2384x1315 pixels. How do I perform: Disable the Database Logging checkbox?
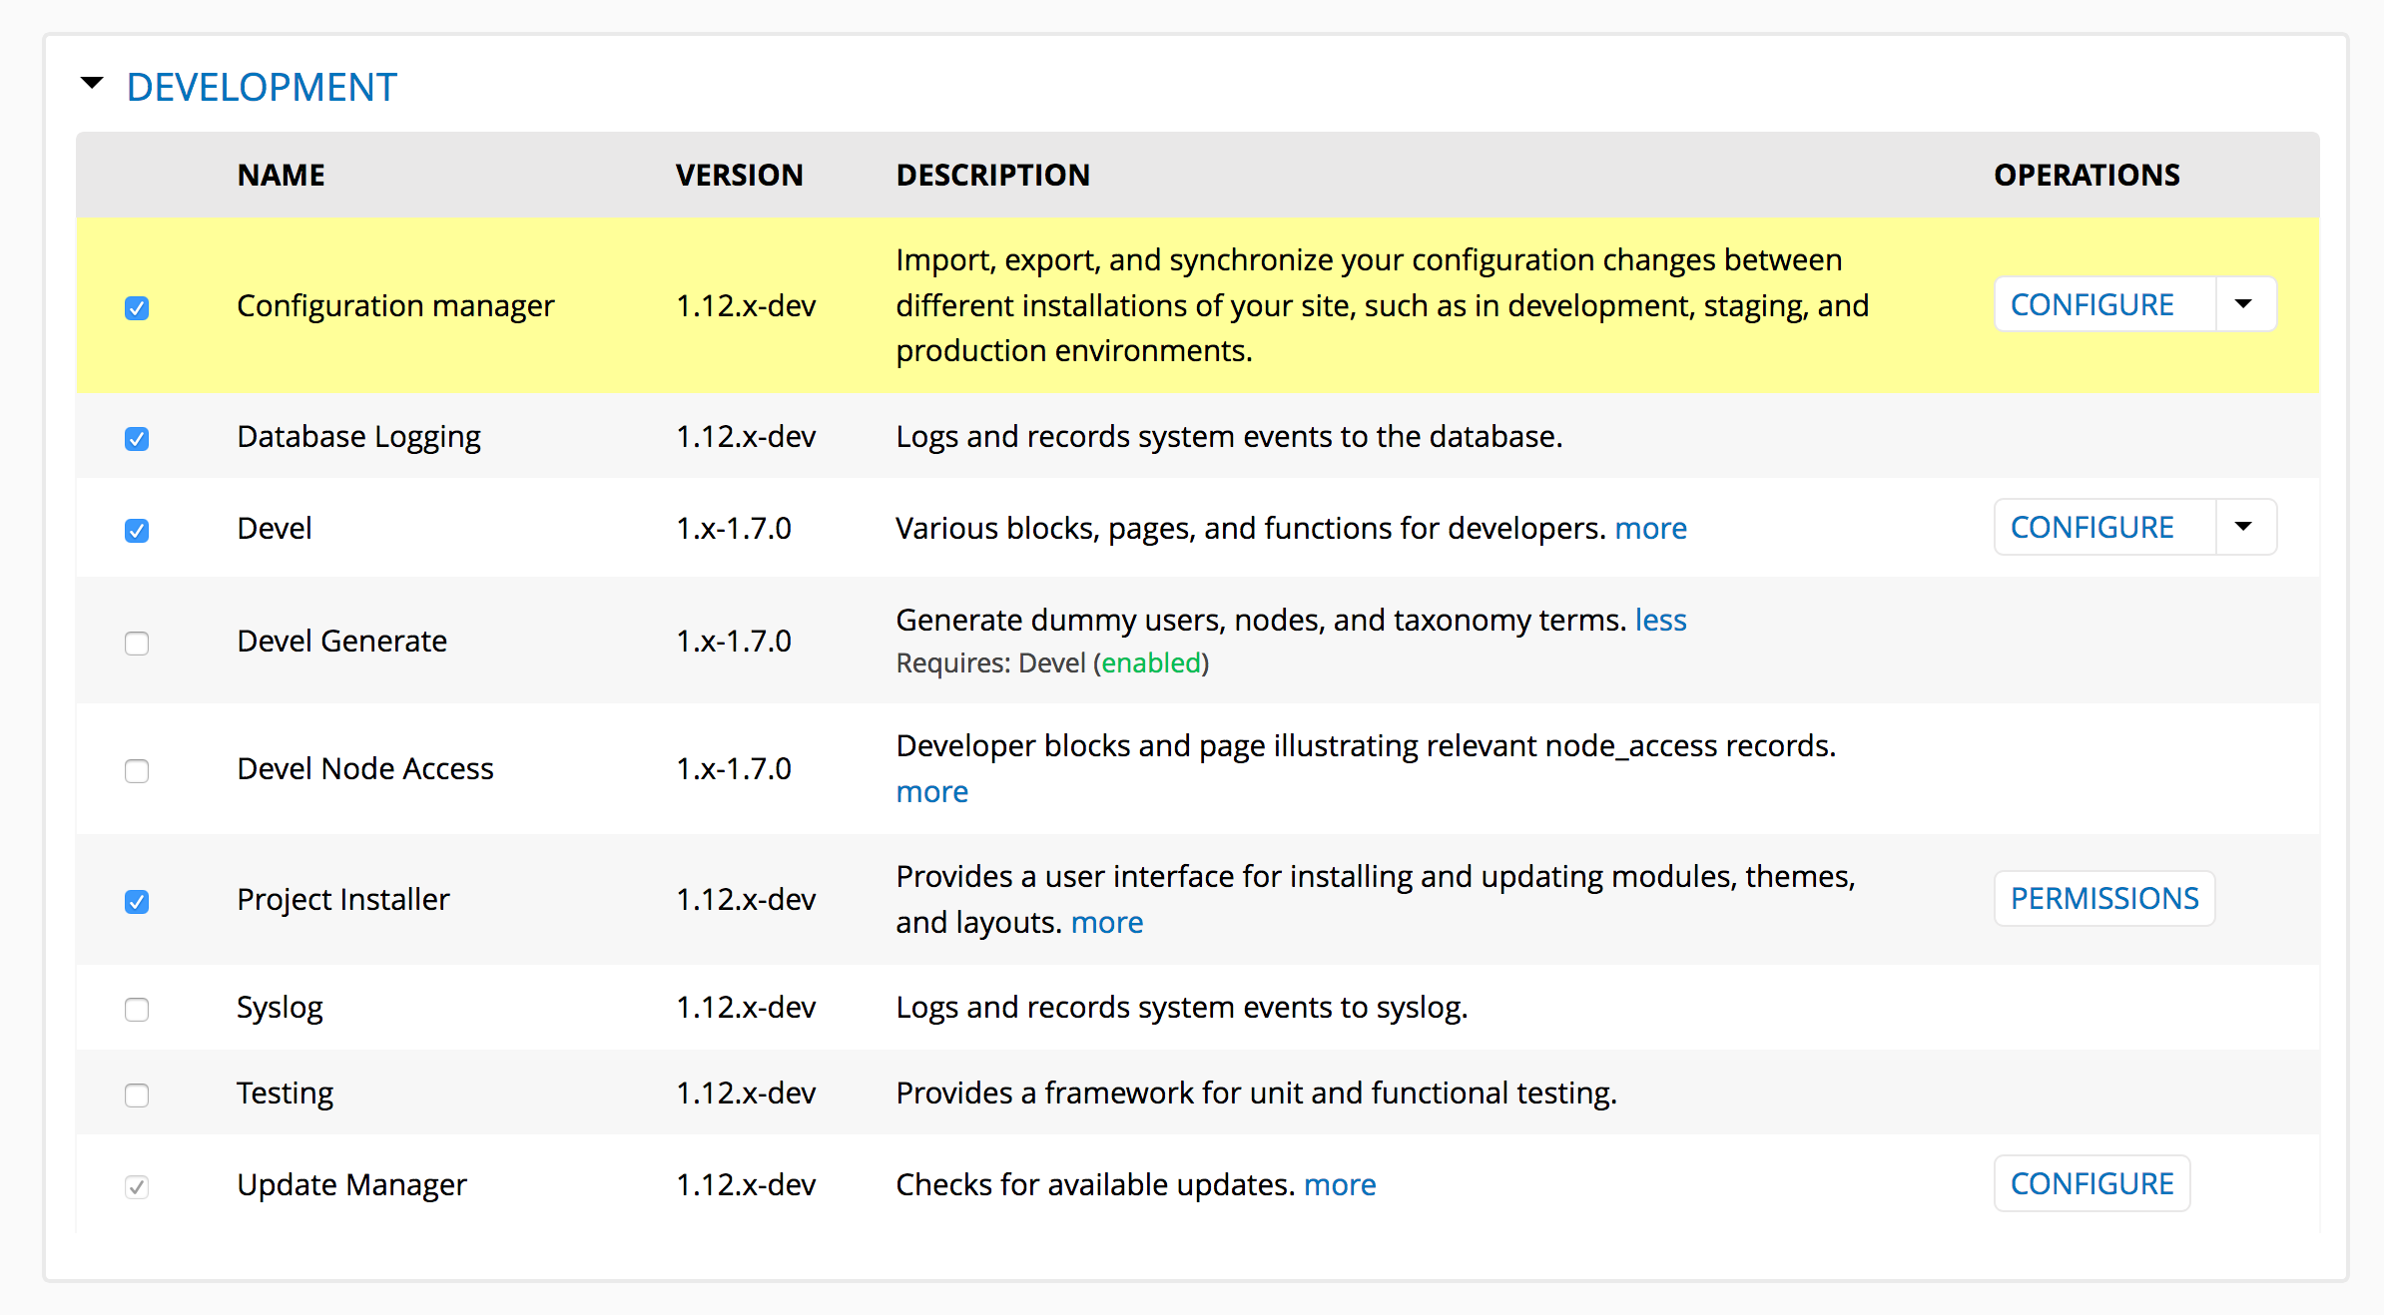click(137, 439)
